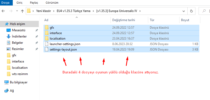Screen dimensions: 210x100
Task: Open the recent locations dropdown arrow
Action: (17, 11)
